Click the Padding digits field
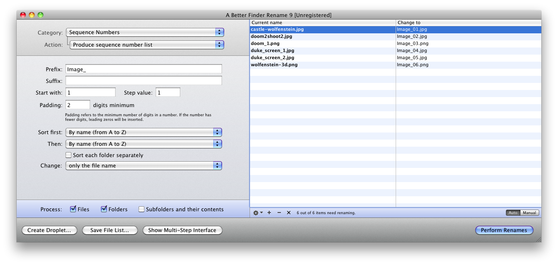Viewport: 558px width, 265px height. coord(78,105)
